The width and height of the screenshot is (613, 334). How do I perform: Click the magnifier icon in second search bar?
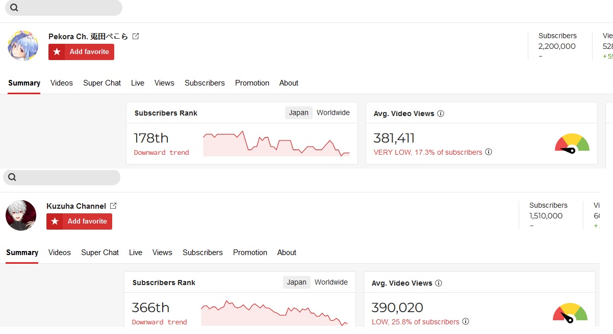pos(12,177)
